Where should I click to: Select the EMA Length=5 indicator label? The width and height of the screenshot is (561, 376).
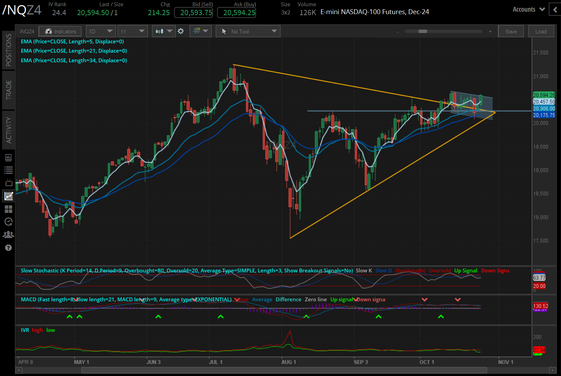pos(72,42)
